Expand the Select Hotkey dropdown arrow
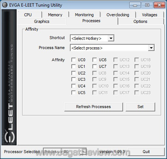The width and height of the screenshot is (167, 159). (111, 38)
